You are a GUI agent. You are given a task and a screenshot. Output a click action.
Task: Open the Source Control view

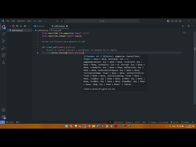(3, 41)
